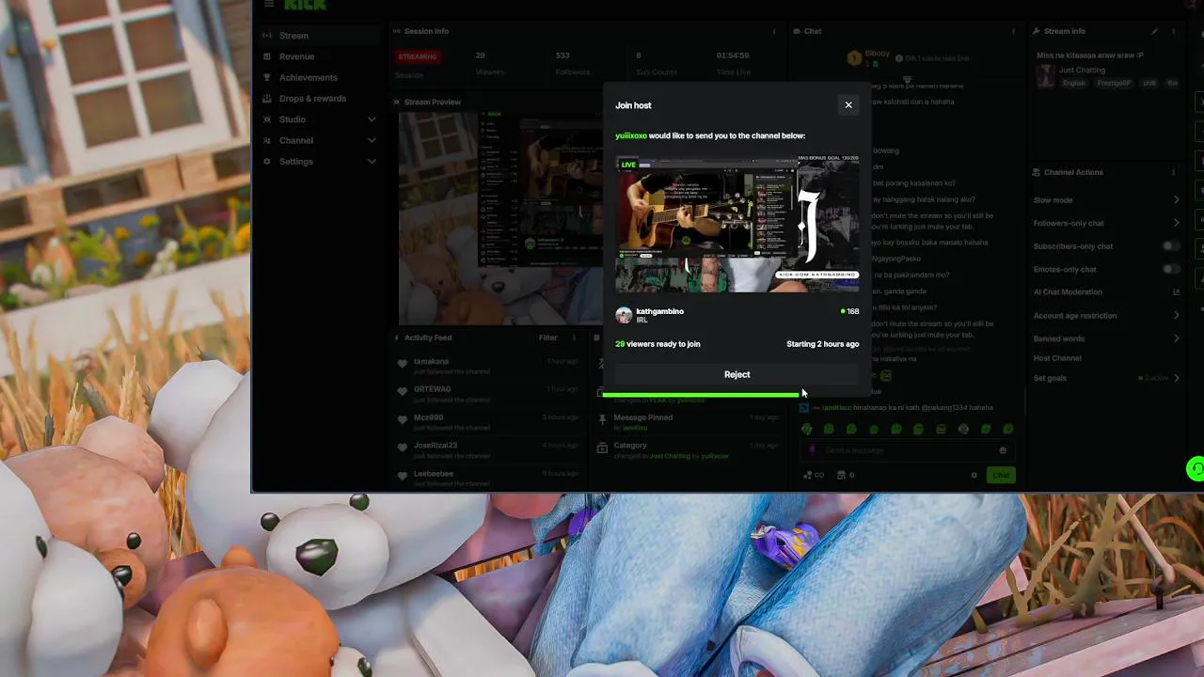Click the Kick logo
Screen dimensions: 1204x677
(x=306, y=5)
